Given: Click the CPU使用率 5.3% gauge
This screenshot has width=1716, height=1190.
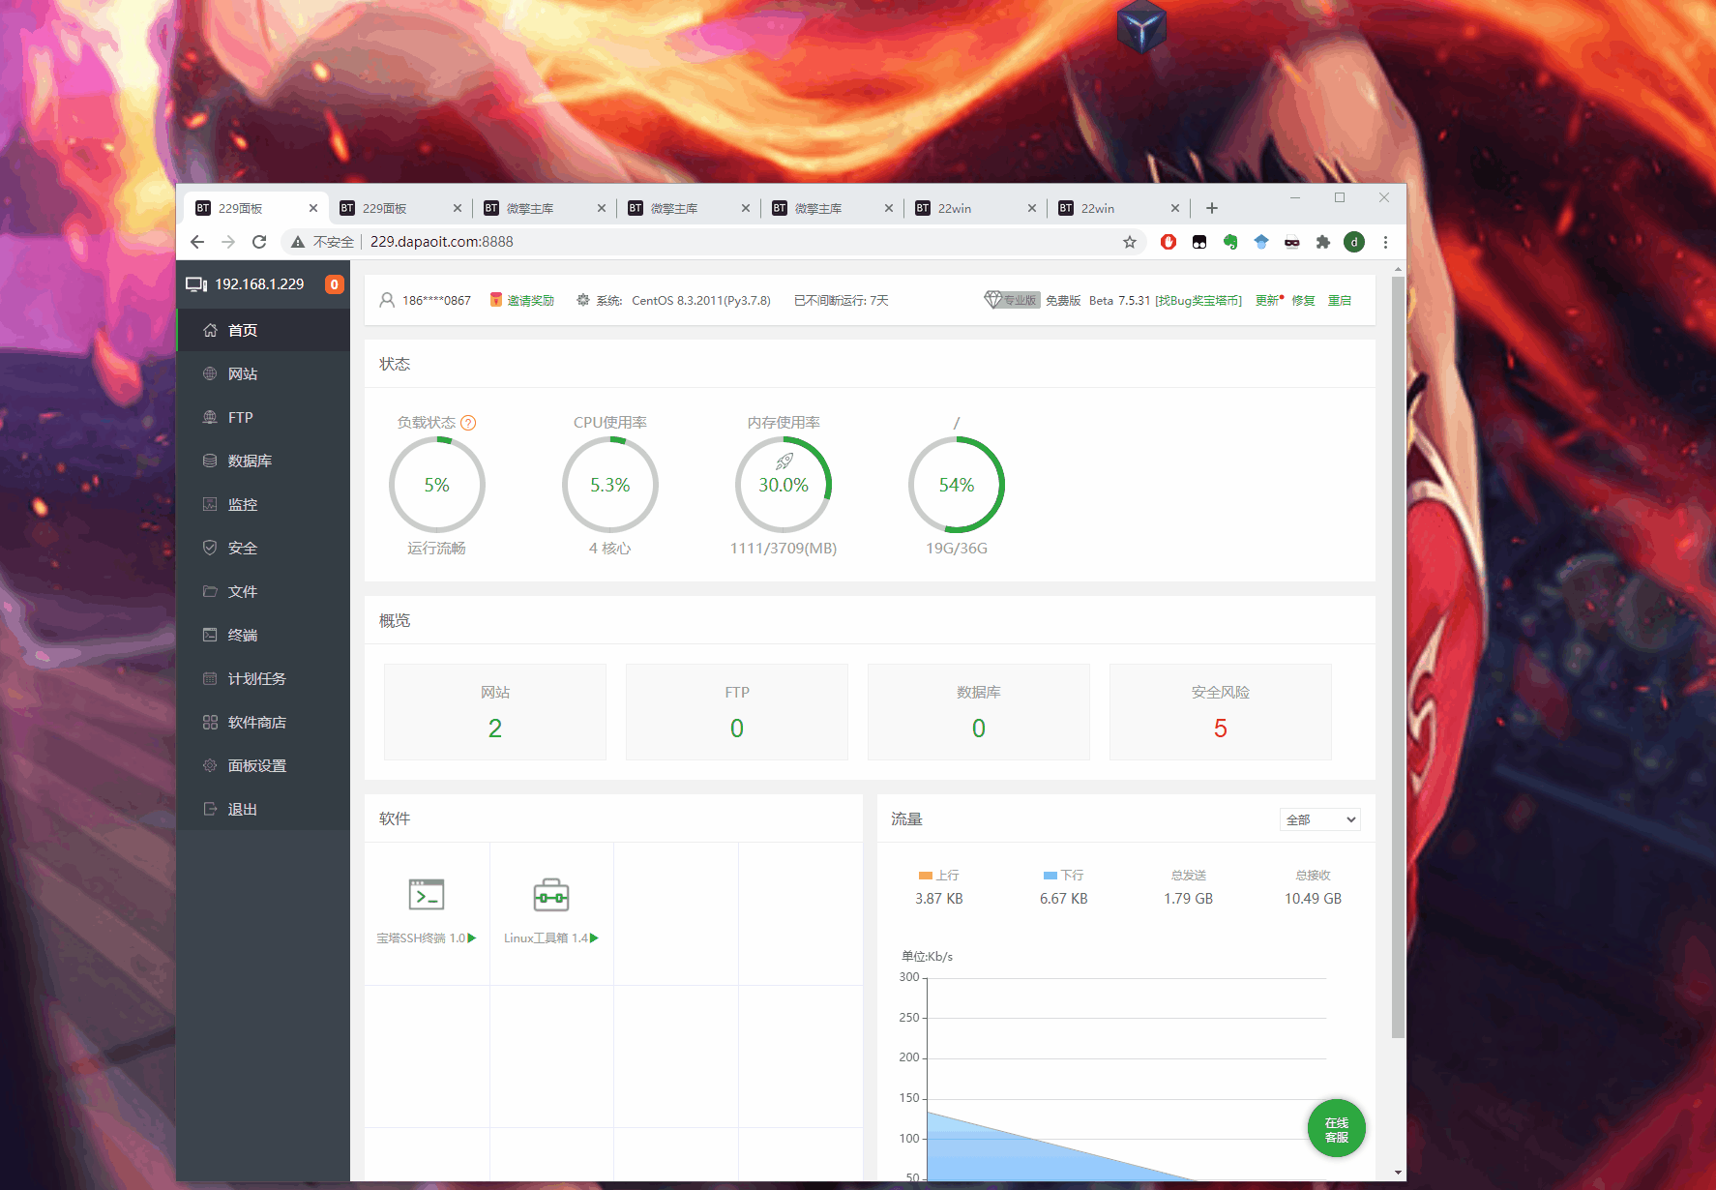Looking at the screenshot, I should (x=610, y=485).
